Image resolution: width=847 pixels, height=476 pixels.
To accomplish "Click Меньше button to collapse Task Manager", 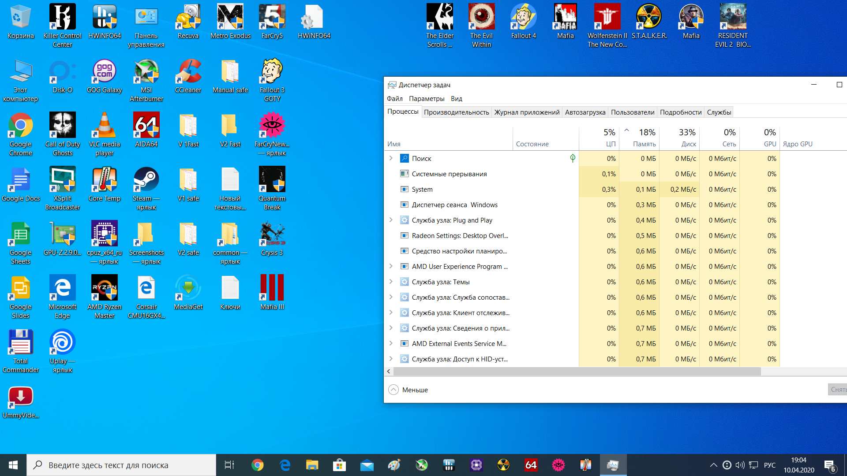I will 407,390.
